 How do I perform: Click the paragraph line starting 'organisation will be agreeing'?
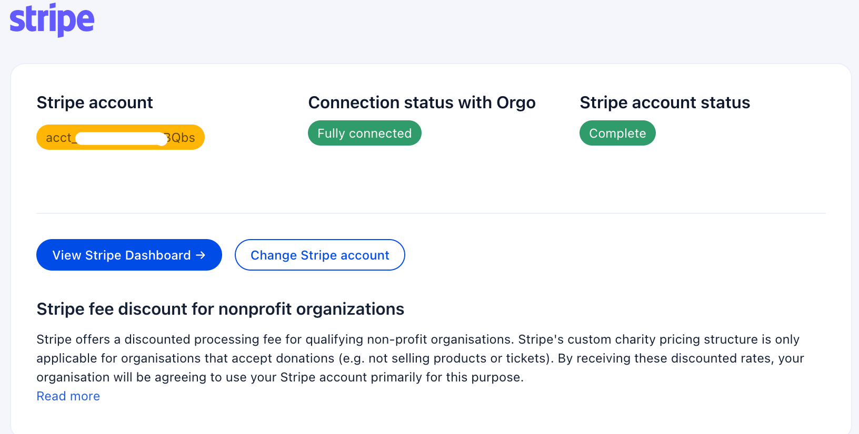pos(279,377)
